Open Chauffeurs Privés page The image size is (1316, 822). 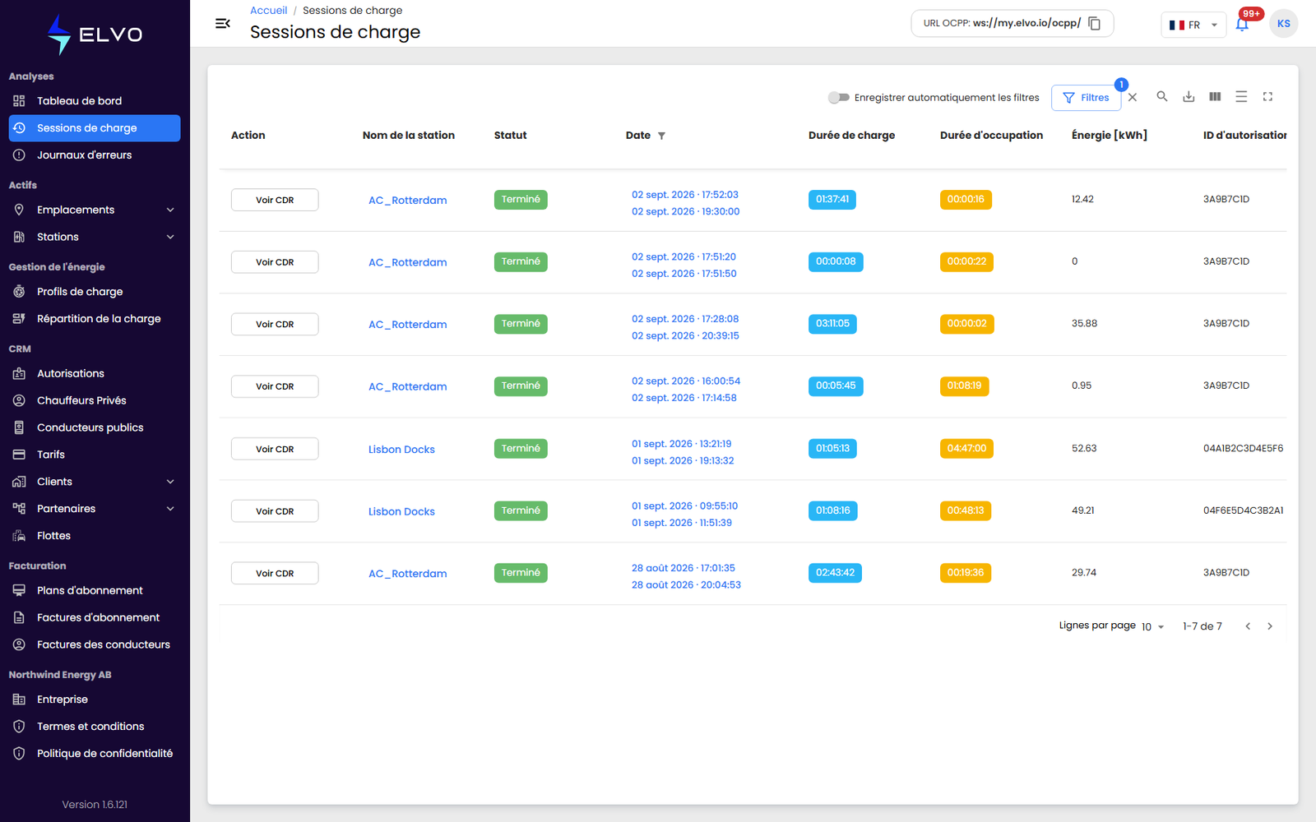click(x=95, y=400)
